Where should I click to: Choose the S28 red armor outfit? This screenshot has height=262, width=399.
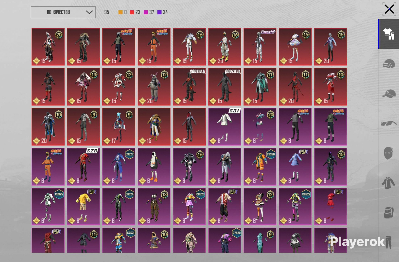tap(83, 167)
